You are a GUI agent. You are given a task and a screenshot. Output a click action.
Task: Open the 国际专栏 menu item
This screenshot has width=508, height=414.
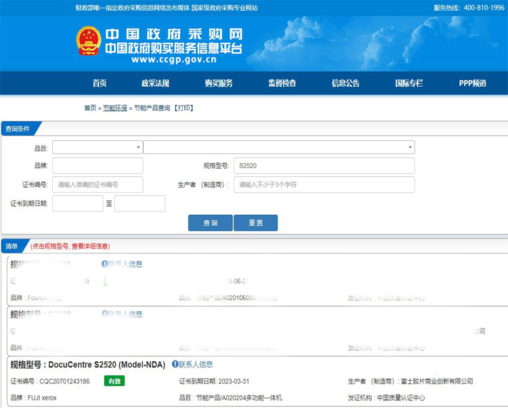click(409, 83)
